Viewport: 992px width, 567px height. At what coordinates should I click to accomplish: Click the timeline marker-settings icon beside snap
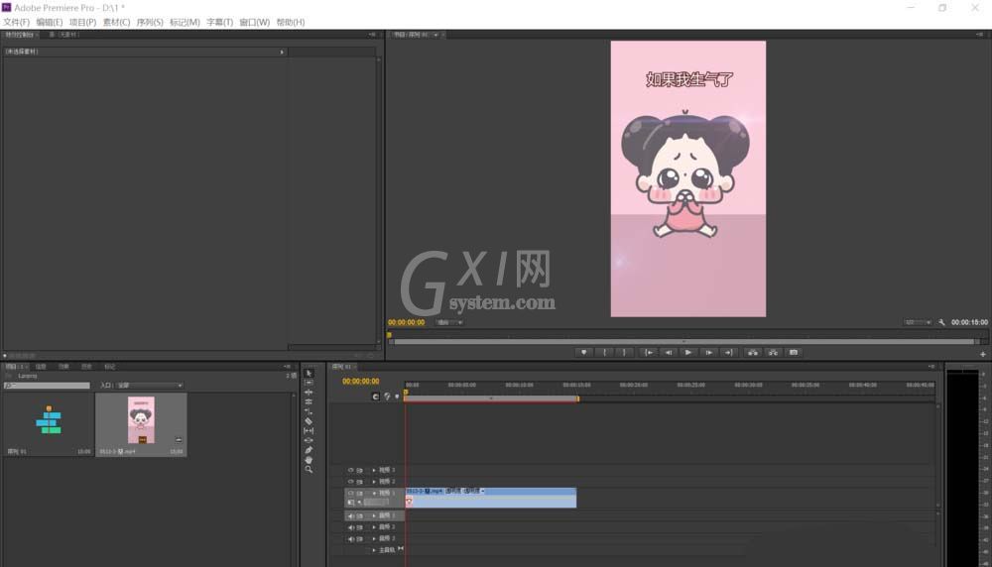(387, 397)
